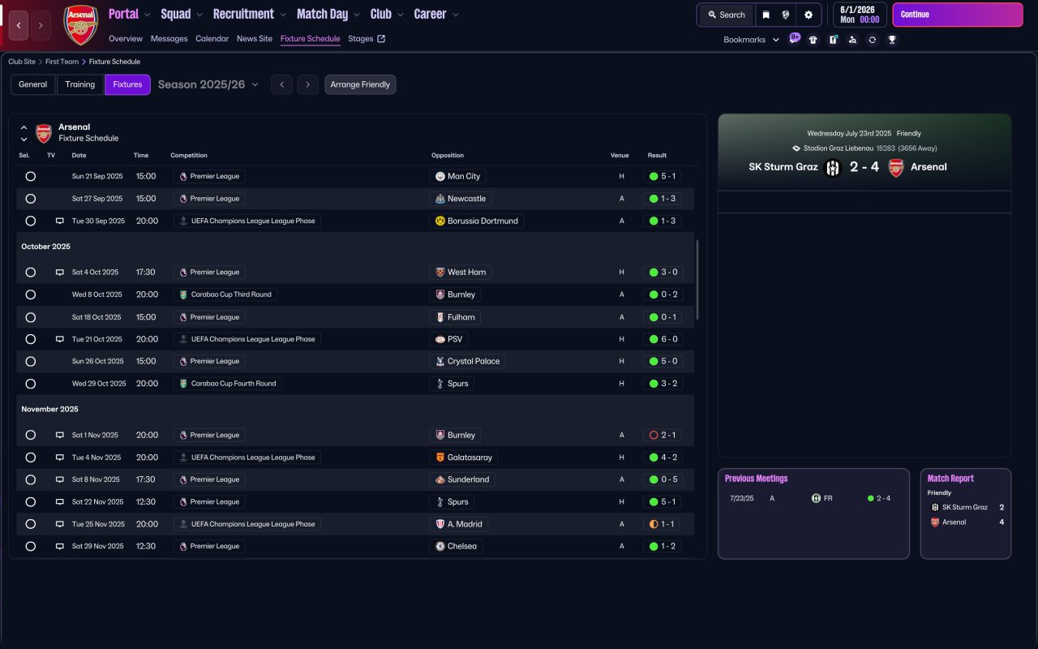Open the Caraboo Cup Third Round competition
The height and width of the screenshot is (649, 1038).
click(x=225, y=294)
